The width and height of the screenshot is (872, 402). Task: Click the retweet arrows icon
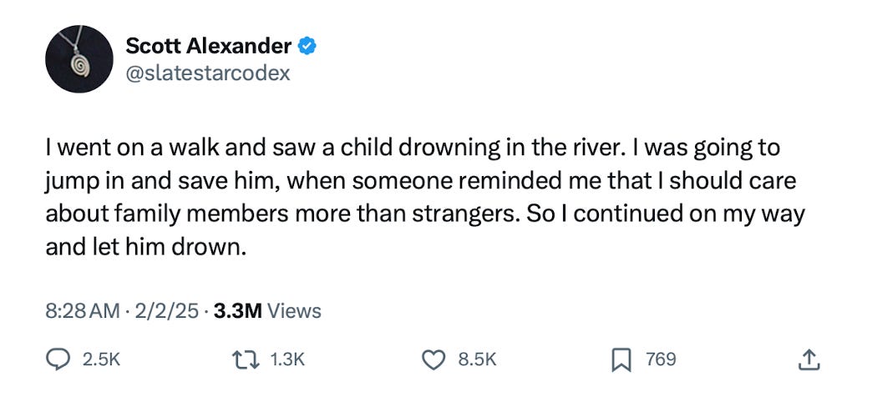(x=247, y=360)
